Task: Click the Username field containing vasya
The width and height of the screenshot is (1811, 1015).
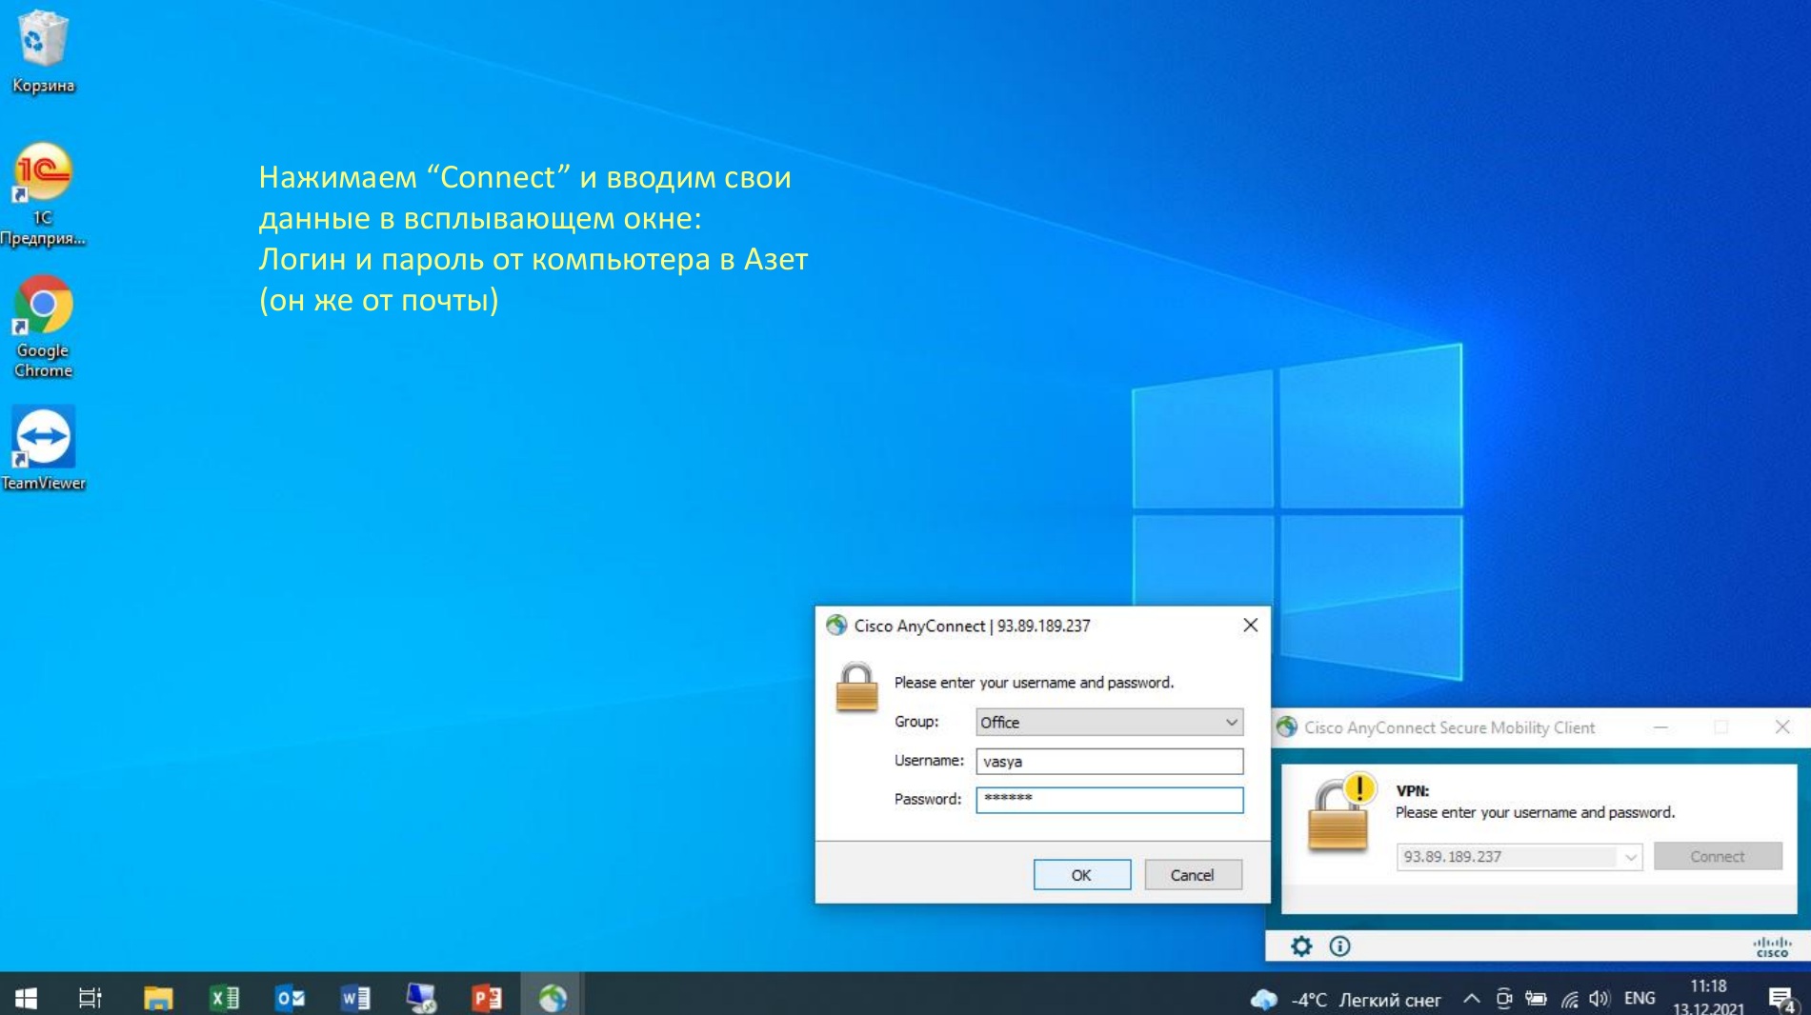Action: click(x=1109, y=762)
